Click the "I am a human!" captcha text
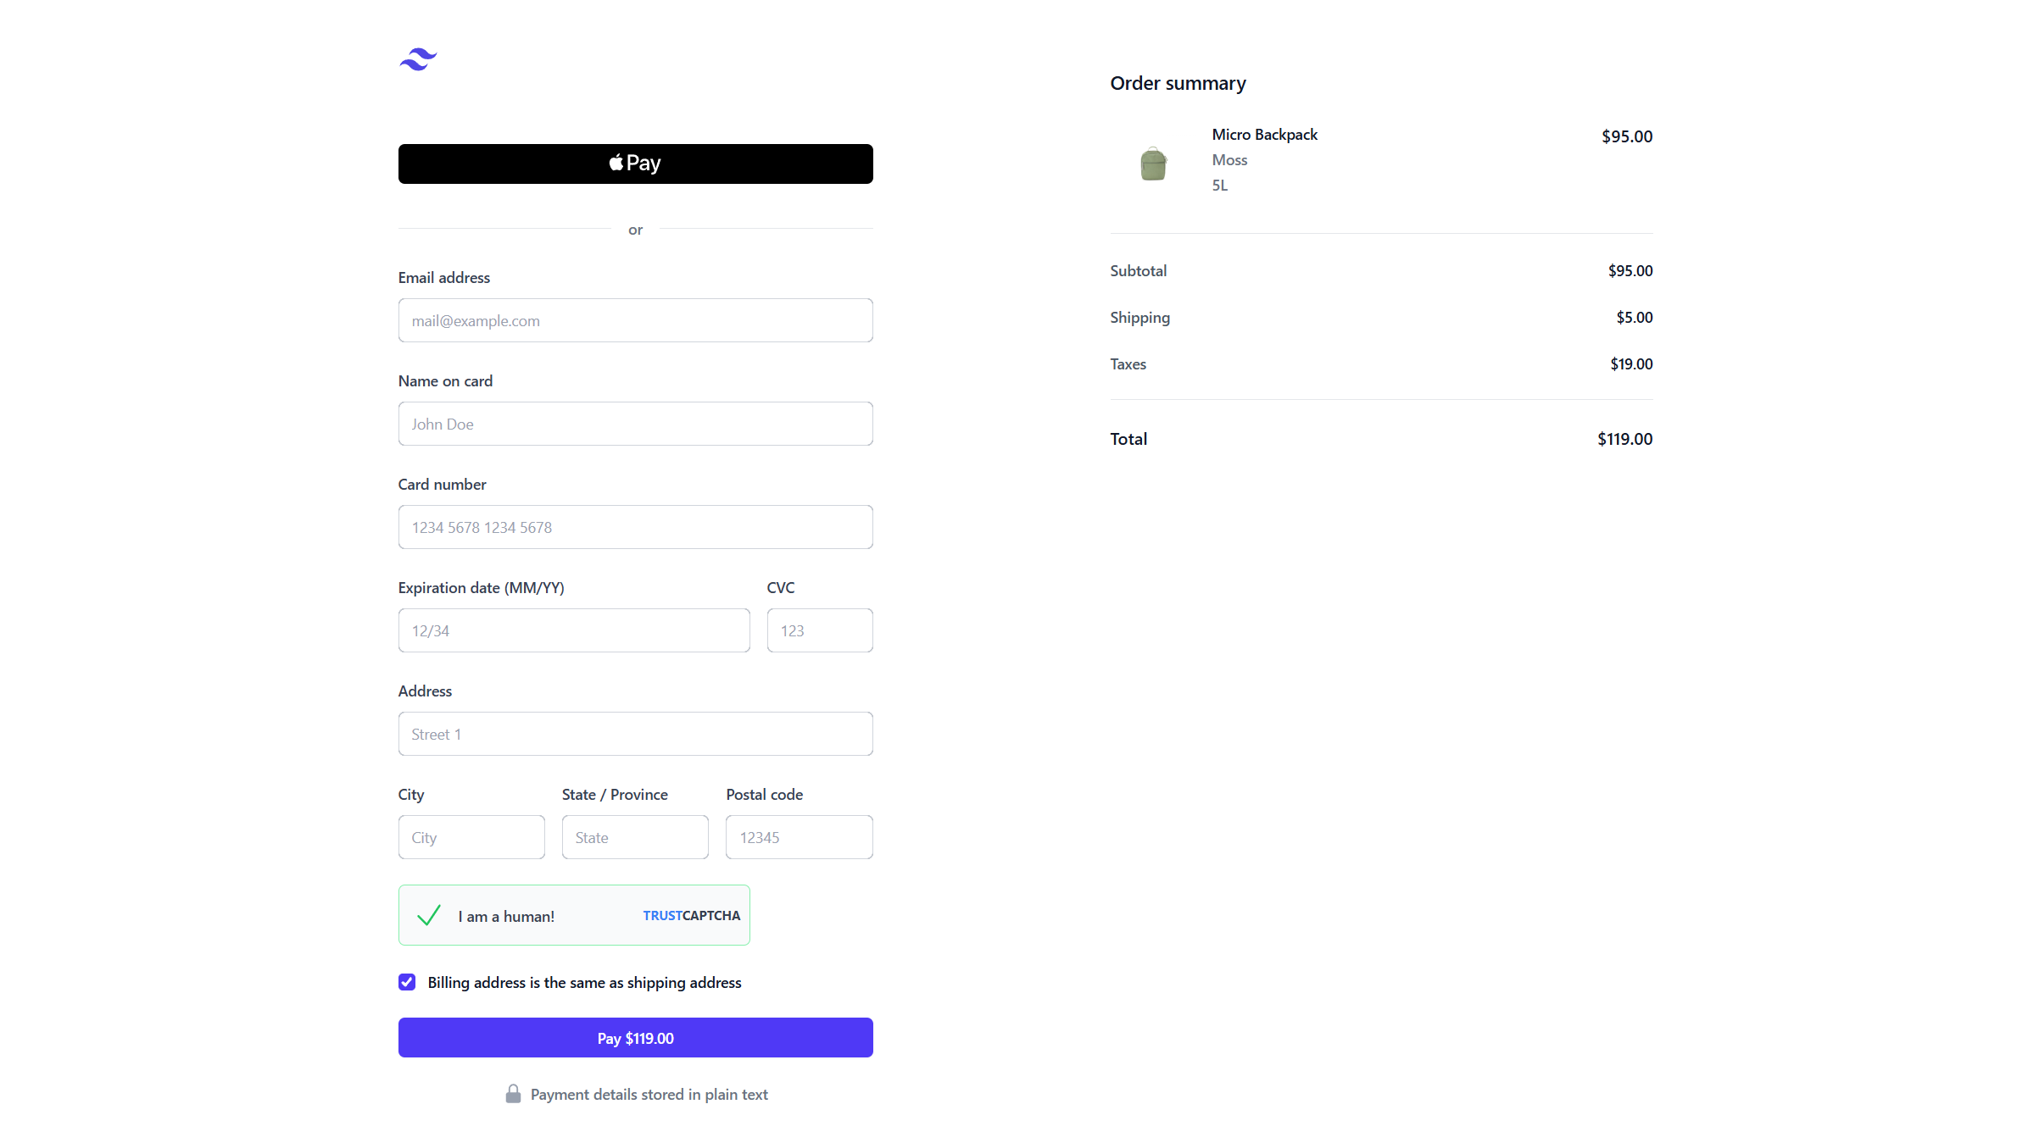 (x=506, y=916)
